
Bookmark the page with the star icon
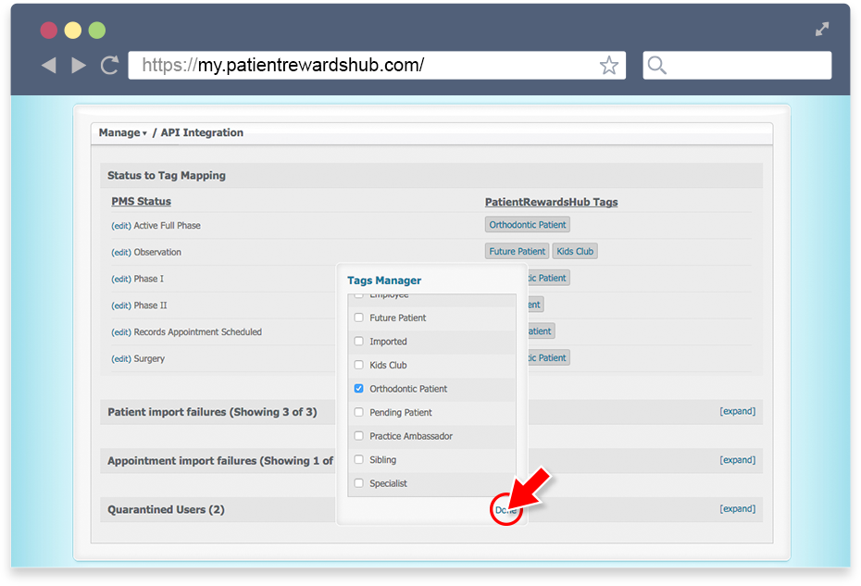609,66
